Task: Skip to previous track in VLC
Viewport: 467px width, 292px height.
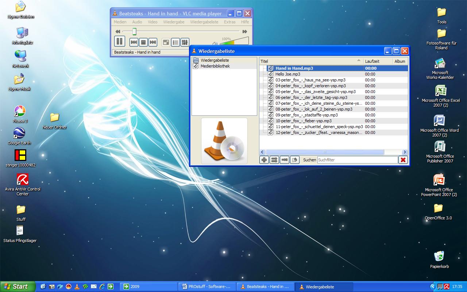Action: pos(134,42)
